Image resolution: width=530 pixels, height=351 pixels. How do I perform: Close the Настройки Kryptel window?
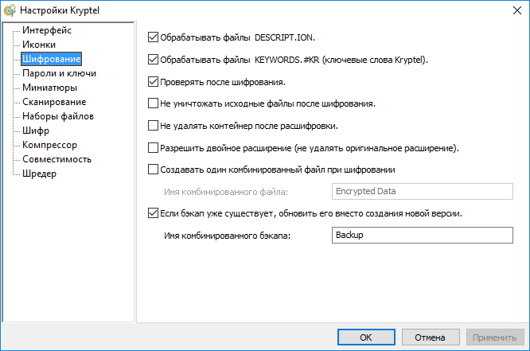pyautogui.click(x=511, y=11)
